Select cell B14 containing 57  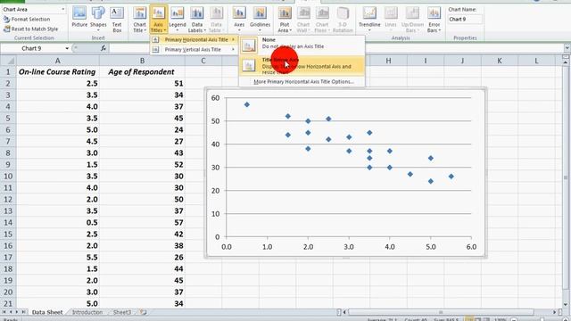pyautogui.click(x=142, y=222)
